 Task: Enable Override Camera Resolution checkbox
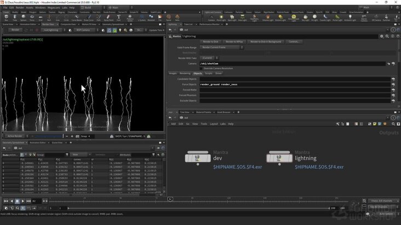point(201,68)
